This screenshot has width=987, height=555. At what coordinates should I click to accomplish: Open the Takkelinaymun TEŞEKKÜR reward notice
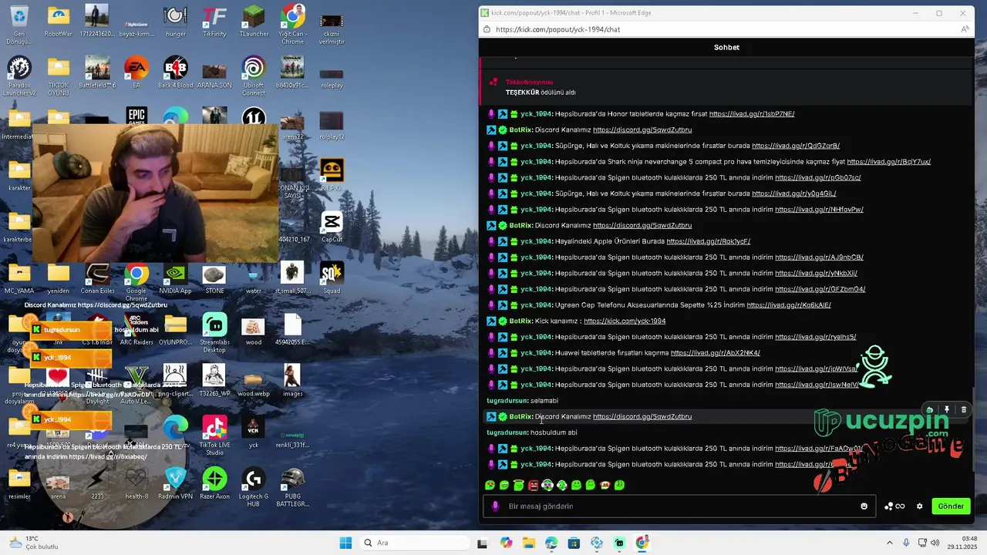[x=726, y=87]
